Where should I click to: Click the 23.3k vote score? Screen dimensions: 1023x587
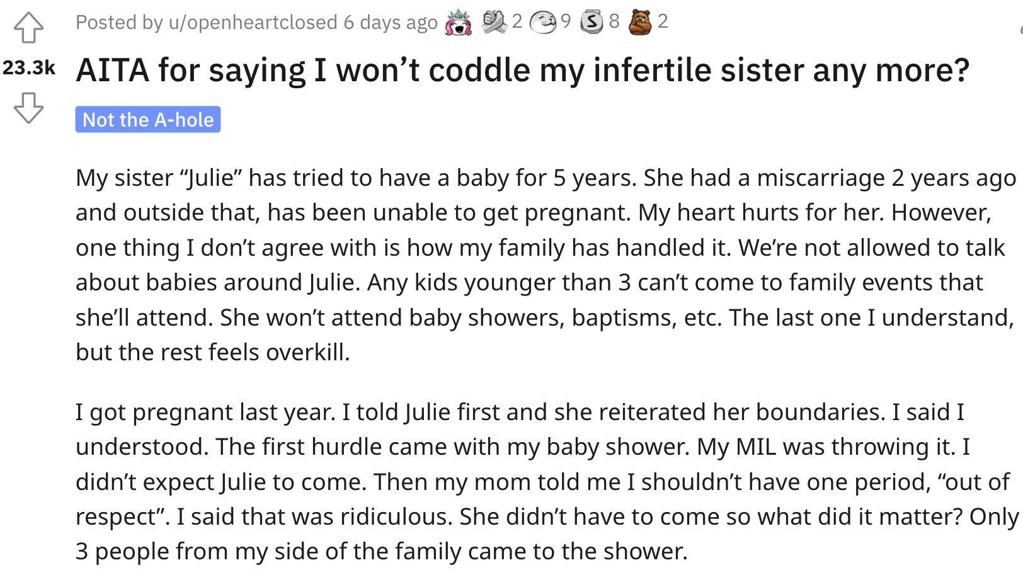click(29, 68)
